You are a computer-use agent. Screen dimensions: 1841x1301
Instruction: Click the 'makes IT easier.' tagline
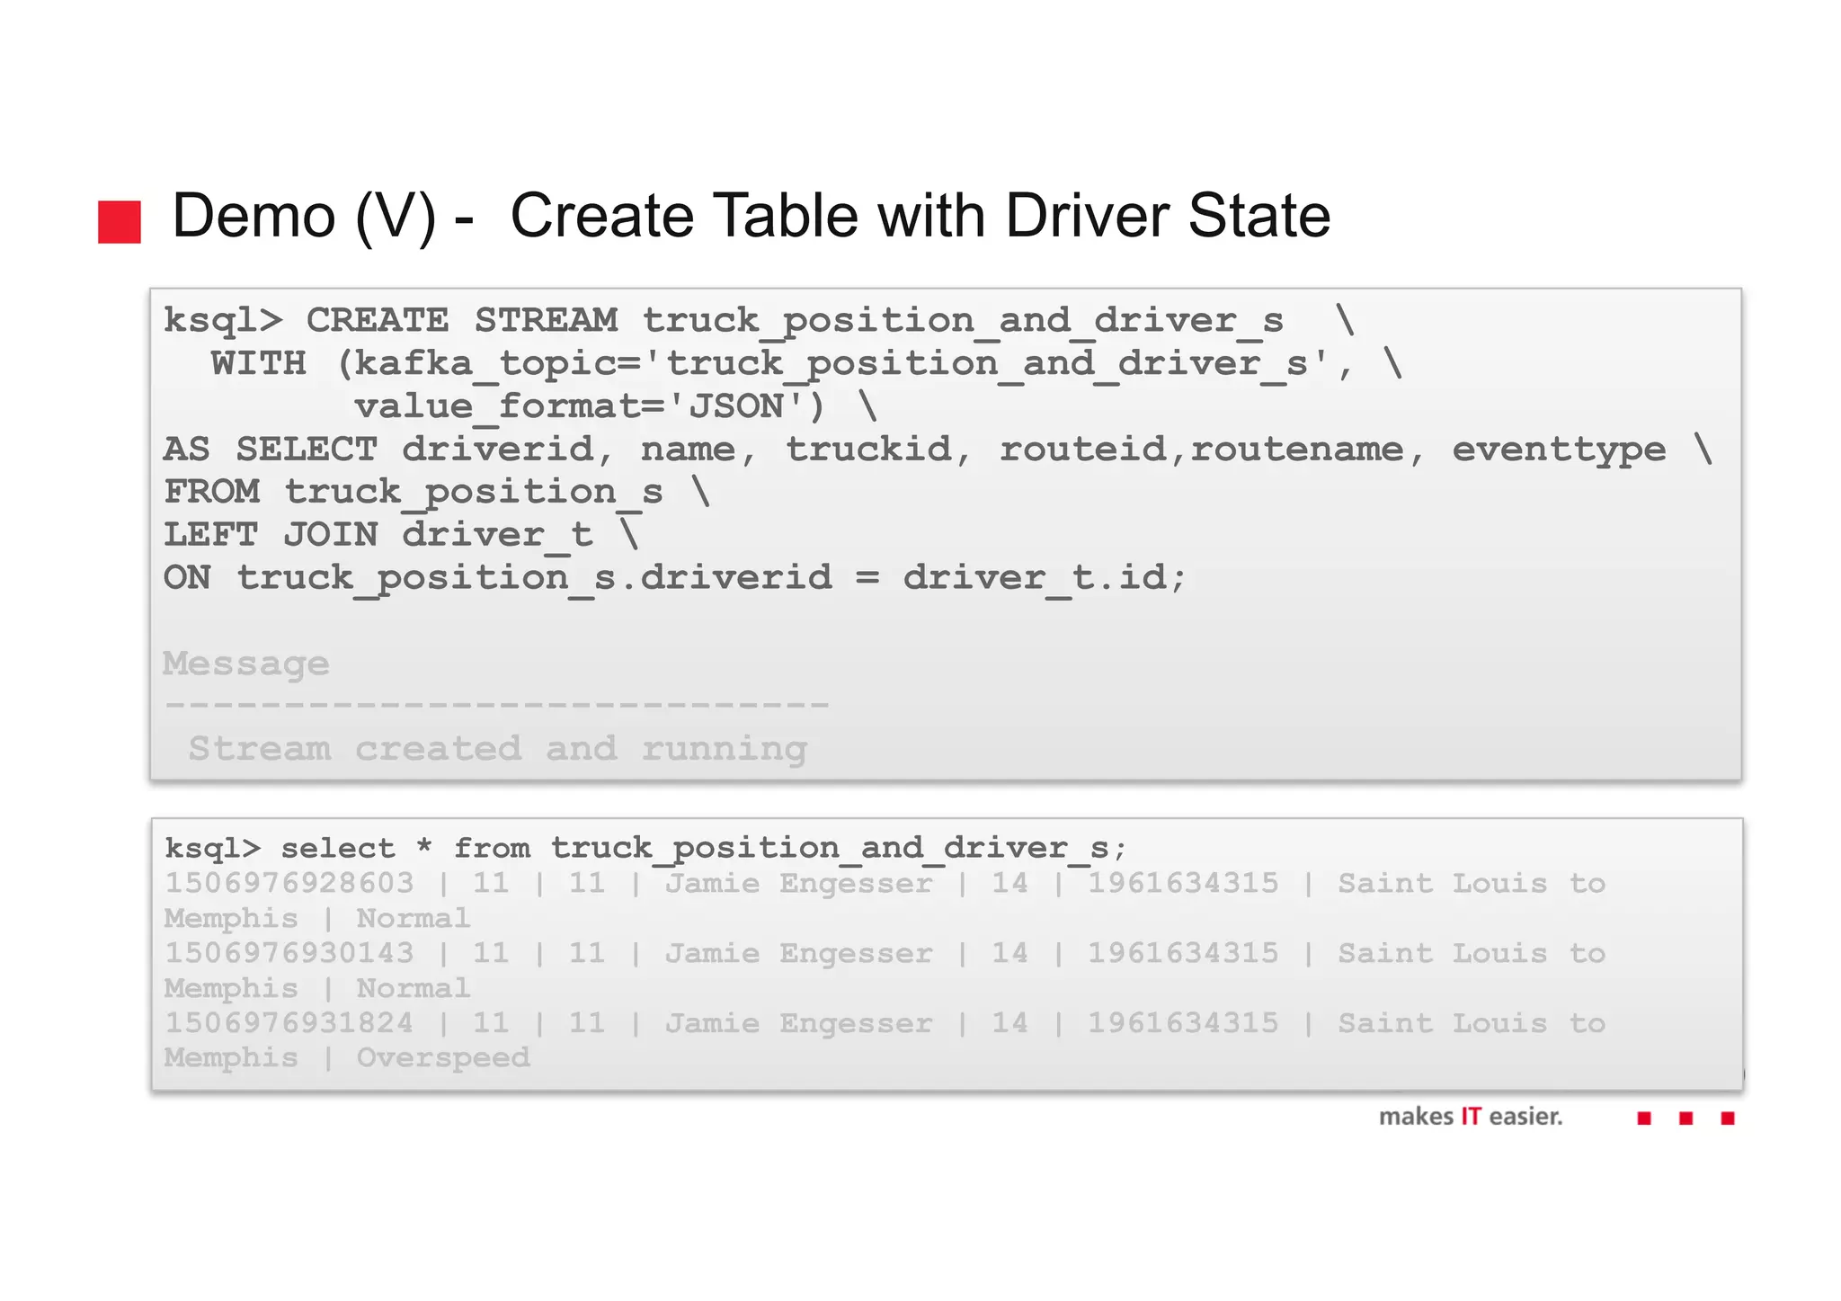pyautogui.click(x=1472, y=1117)
